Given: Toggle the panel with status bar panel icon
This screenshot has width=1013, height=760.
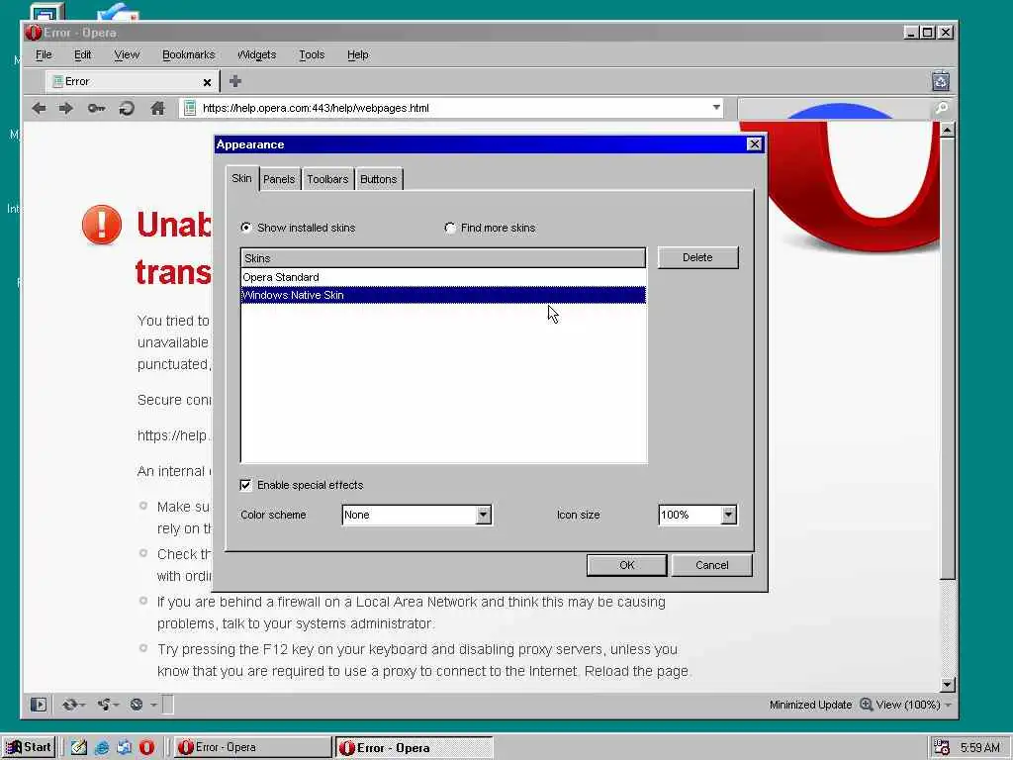Looking at the screenshot, I should pyautogui.click(x=39, y=705).
